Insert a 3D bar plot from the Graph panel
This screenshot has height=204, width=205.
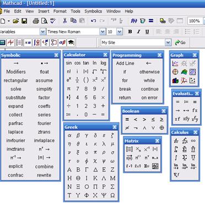[x=175, y=80]
